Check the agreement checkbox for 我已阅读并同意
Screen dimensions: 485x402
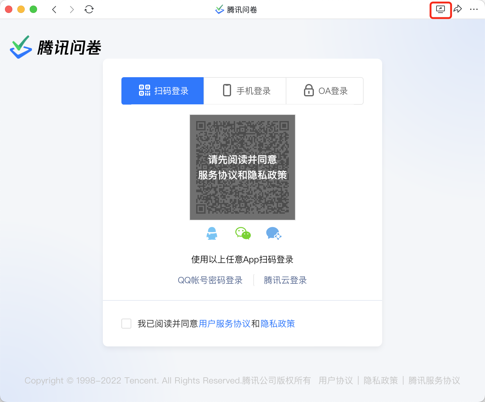tap(126, 324)
